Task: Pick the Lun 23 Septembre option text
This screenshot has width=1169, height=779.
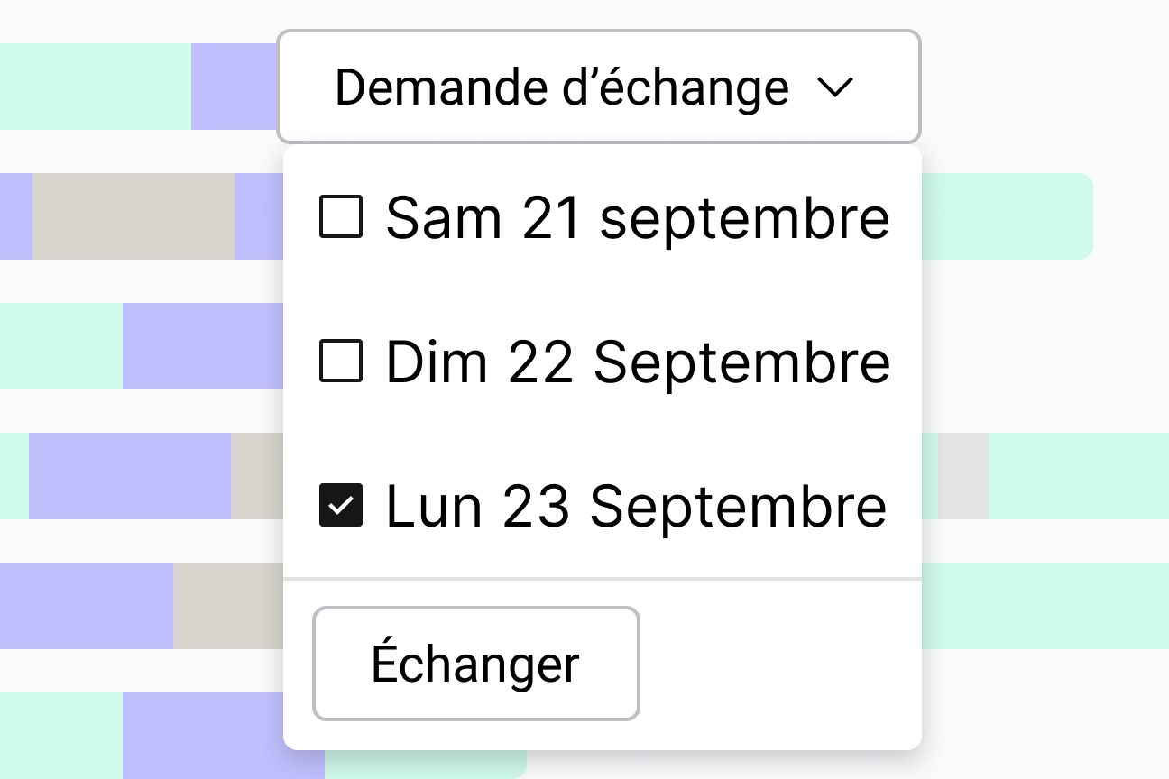Action: (635, 505)
